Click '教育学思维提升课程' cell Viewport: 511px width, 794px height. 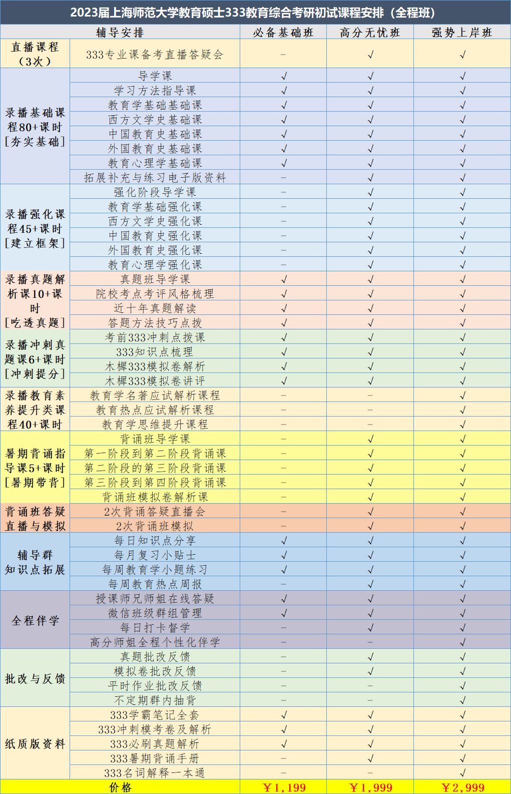click(x=155, y=425)
